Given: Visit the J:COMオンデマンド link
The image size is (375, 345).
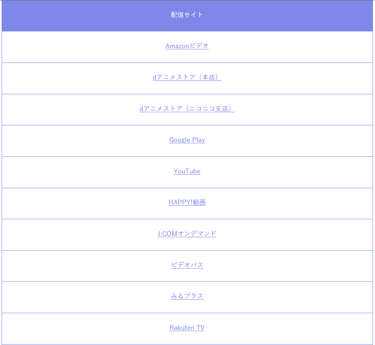Looking at the screenshot, I should (x=187, y=234).
